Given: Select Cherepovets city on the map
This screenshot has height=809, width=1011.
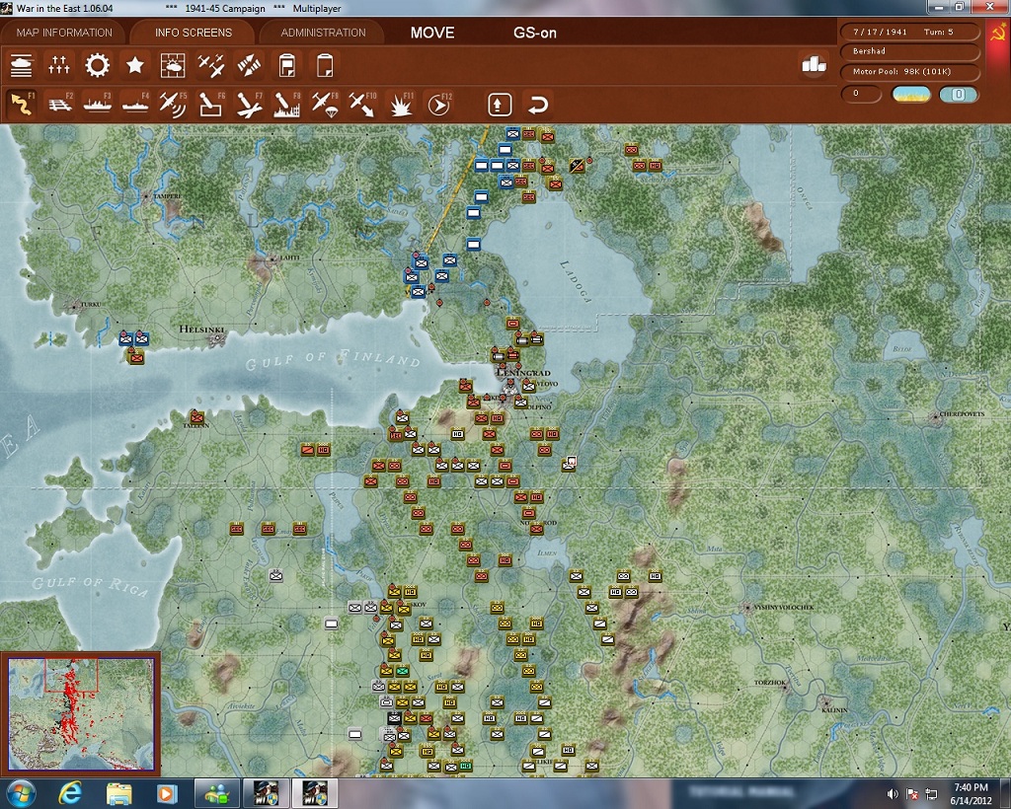Looking at the screenshot, I should (x=936, y=418).
